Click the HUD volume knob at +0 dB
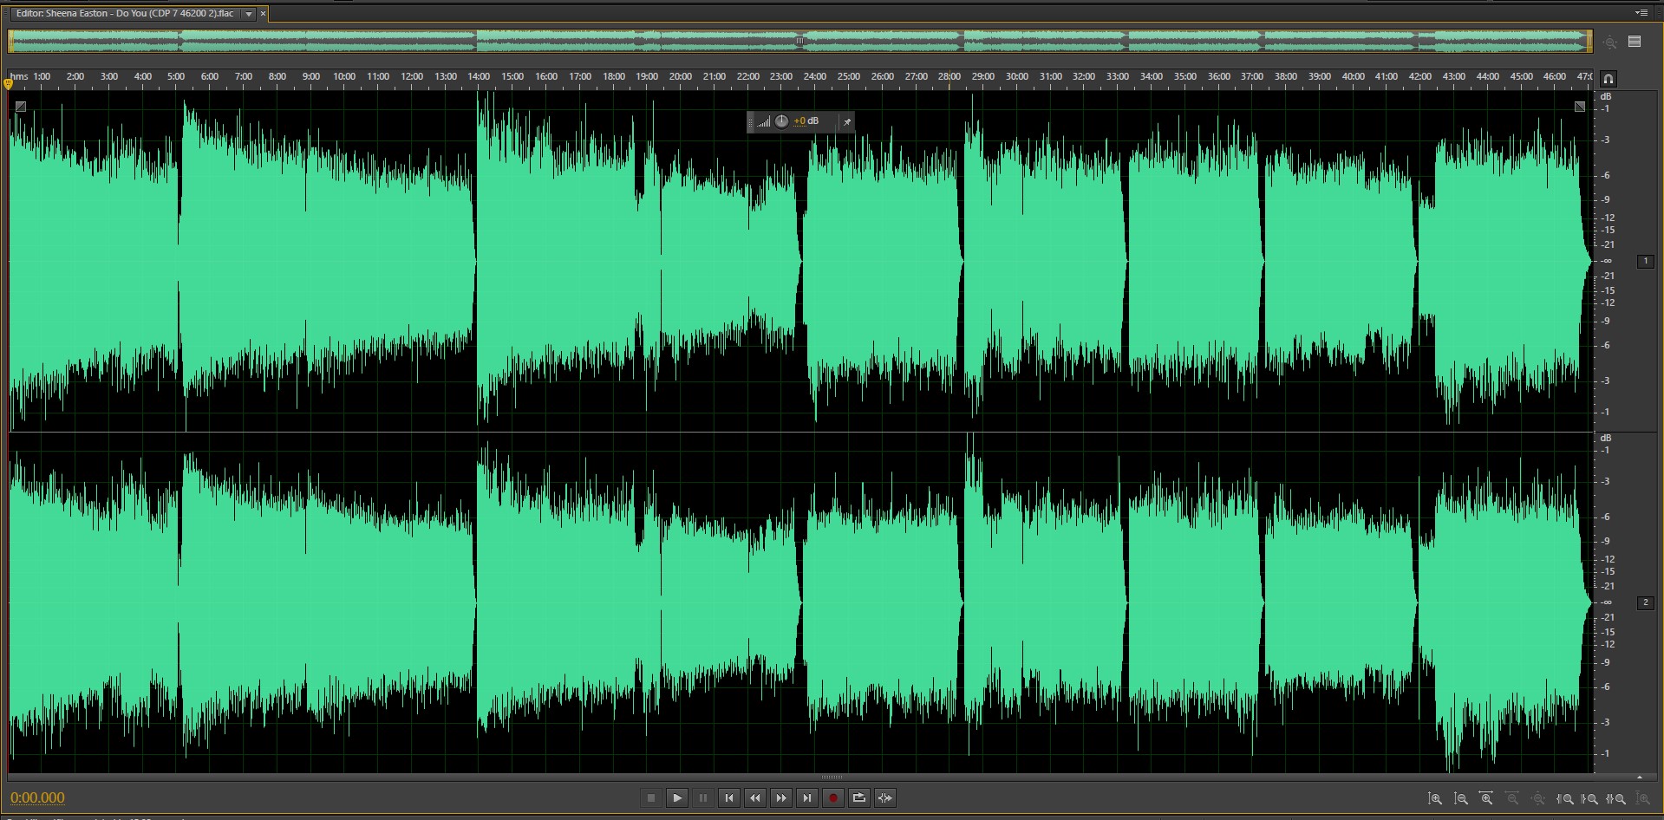This screenshot has width=1664, height=820. (781, 121)
